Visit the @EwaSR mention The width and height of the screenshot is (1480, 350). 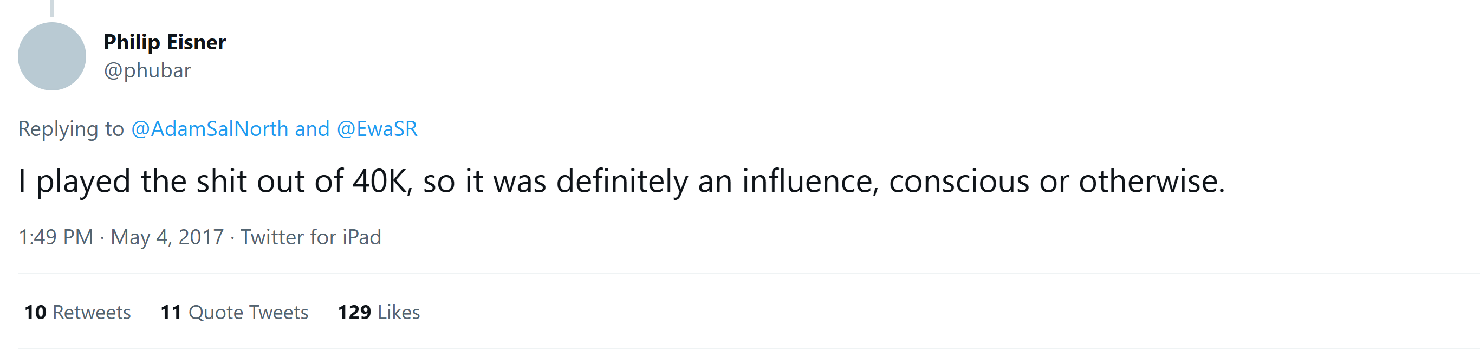coord(377,129)
